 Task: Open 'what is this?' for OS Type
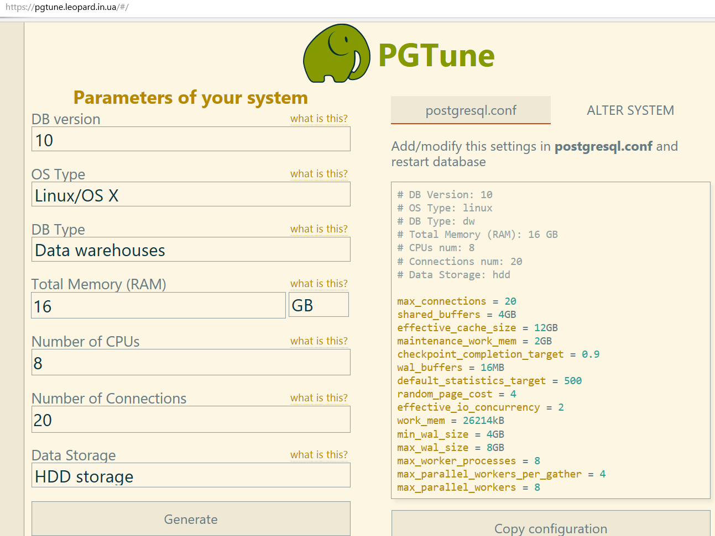click(319, 174)
